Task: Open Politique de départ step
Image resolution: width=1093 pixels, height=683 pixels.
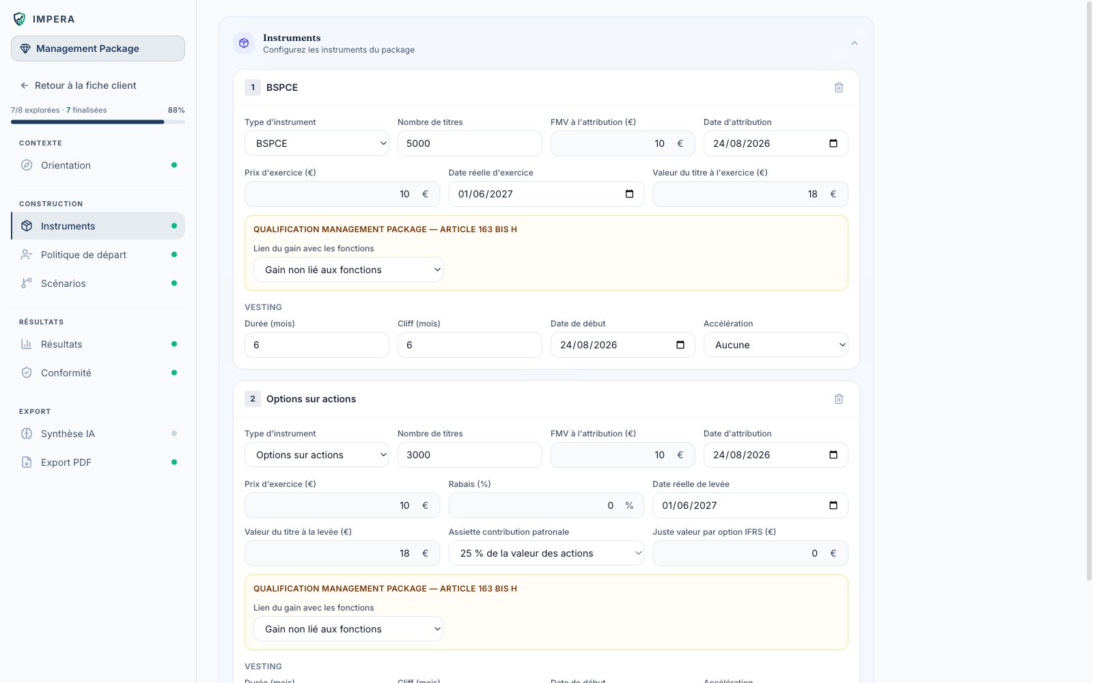Action: [98, 255]
